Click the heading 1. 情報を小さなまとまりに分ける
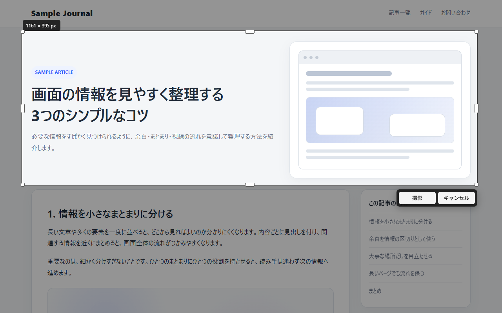The image size is (502, 313). [110, 214]
